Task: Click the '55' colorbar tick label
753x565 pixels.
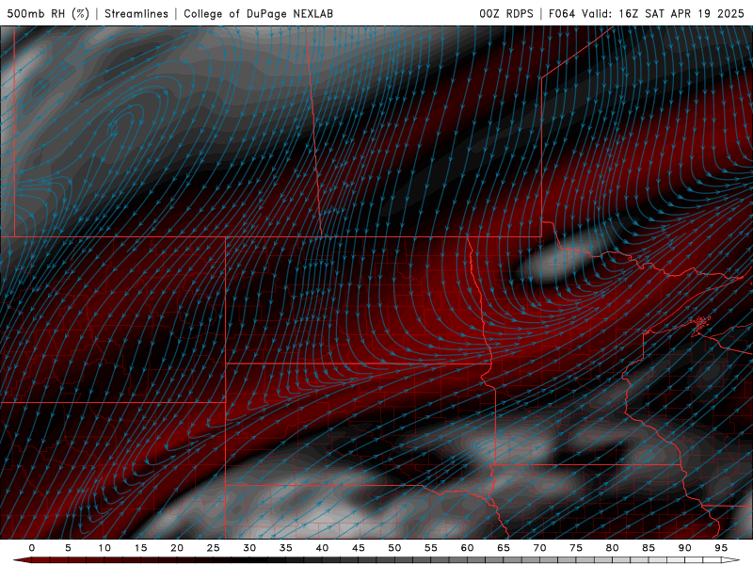Action: [x=431, y=548]
